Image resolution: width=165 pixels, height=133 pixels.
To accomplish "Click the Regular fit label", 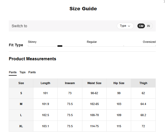I will tap(92, 42).
